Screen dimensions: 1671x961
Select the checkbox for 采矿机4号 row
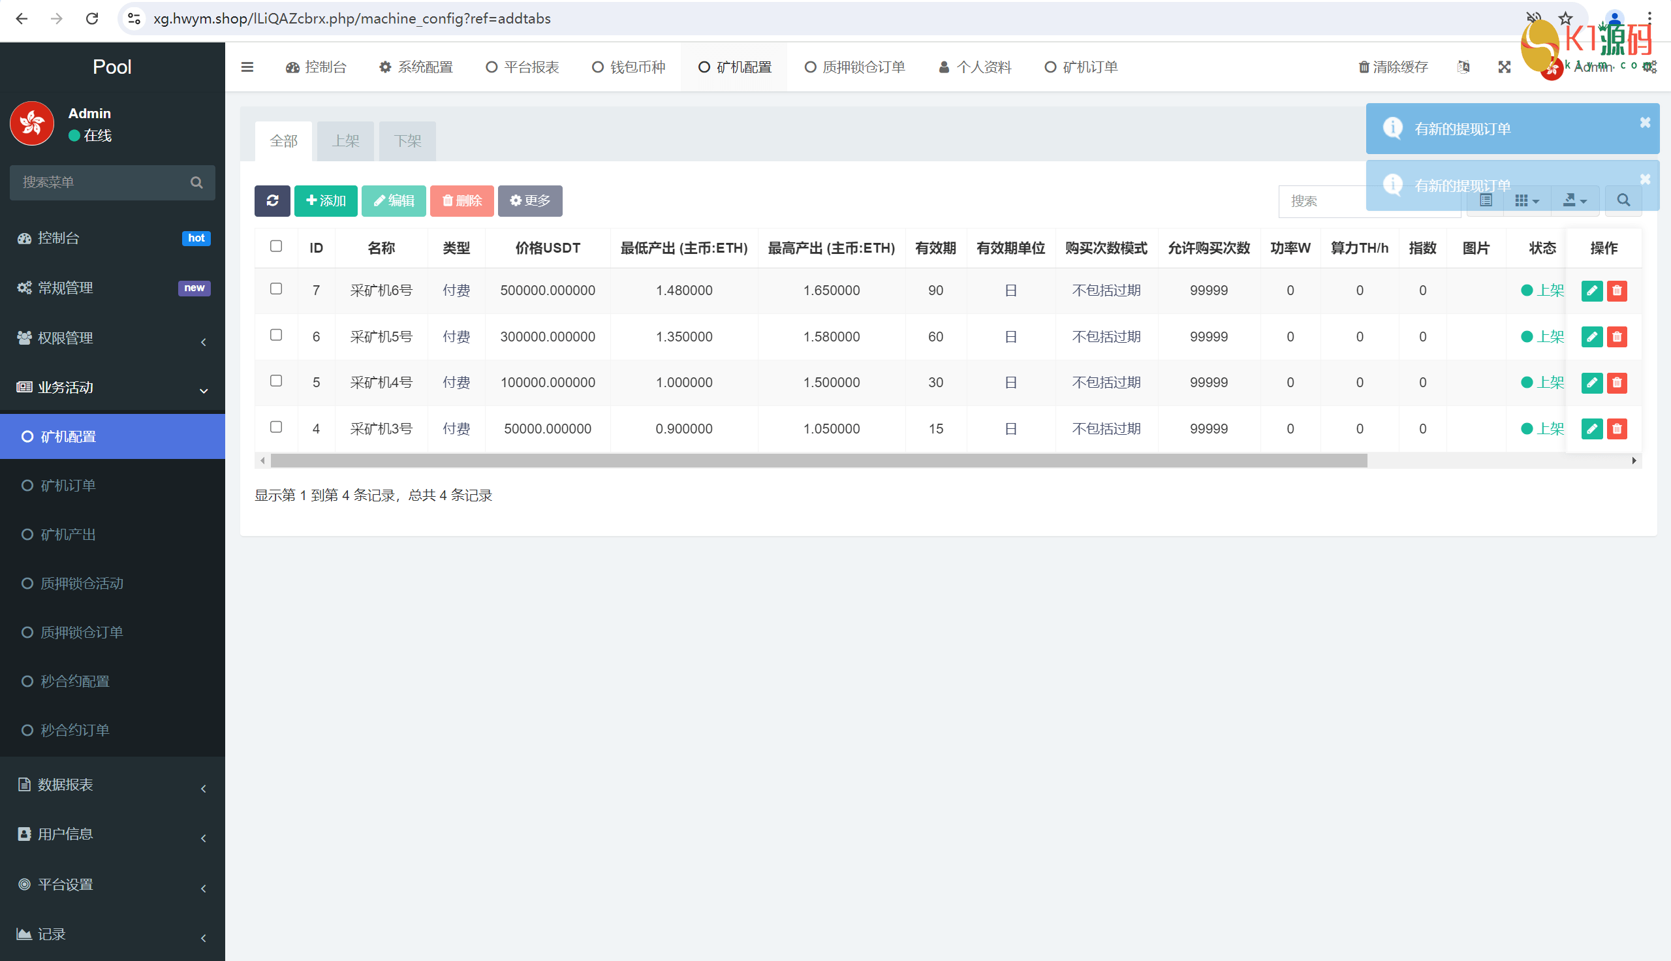click(276, 381)
